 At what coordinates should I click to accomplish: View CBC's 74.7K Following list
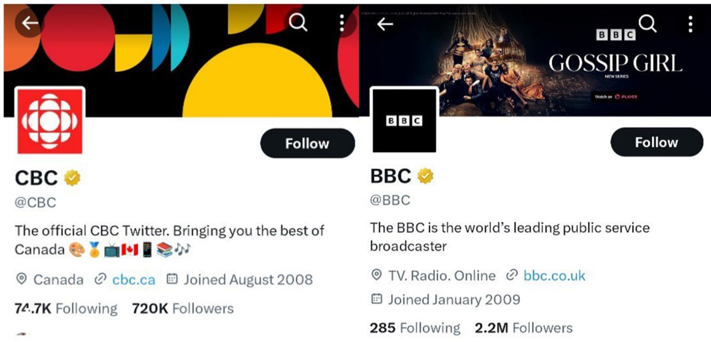(x=66, y=308)
